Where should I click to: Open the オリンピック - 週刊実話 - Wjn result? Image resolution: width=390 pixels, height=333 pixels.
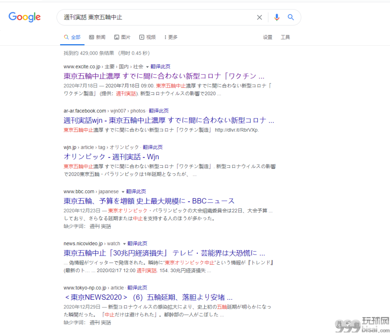tap(112, 157)
